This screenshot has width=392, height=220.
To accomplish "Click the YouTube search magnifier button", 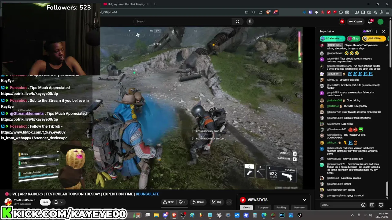I will click(x=237, y=21).
